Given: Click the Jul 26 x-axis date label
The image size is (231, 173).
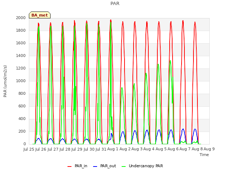Looking at the screenshot, I should pos(41,149).
